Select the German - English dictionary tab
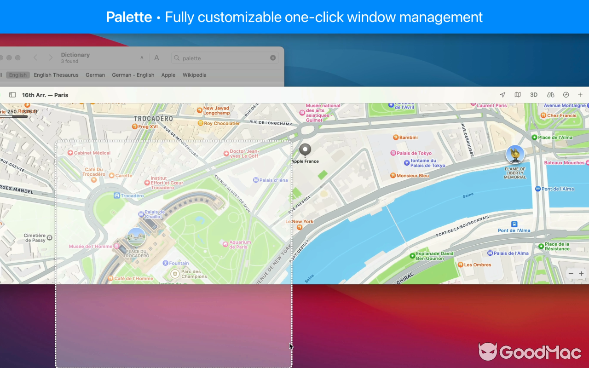This screenshot has width=589, height=368. (133, 75)
